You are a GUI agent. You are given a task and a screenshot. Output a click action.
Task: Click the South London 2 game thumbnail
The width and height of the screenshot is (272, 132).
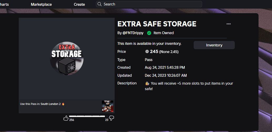107,106
